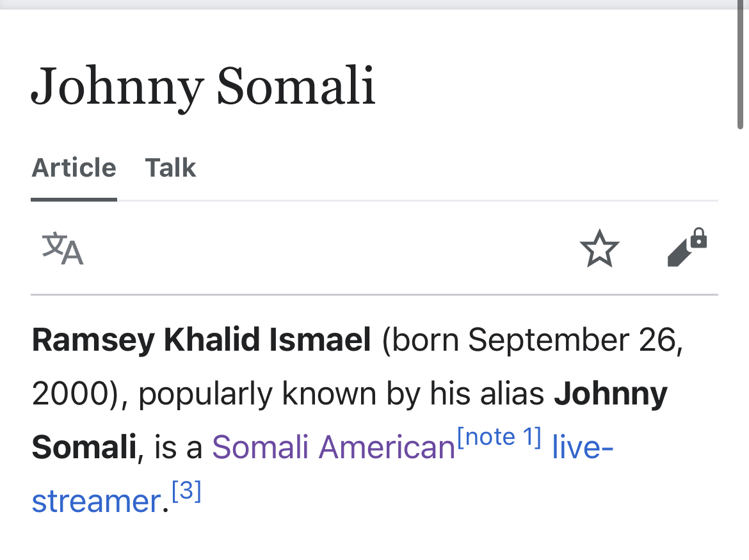Follow the [note 1] footnote link
Screen dimensions: 749x560
(x=499, y=438)
